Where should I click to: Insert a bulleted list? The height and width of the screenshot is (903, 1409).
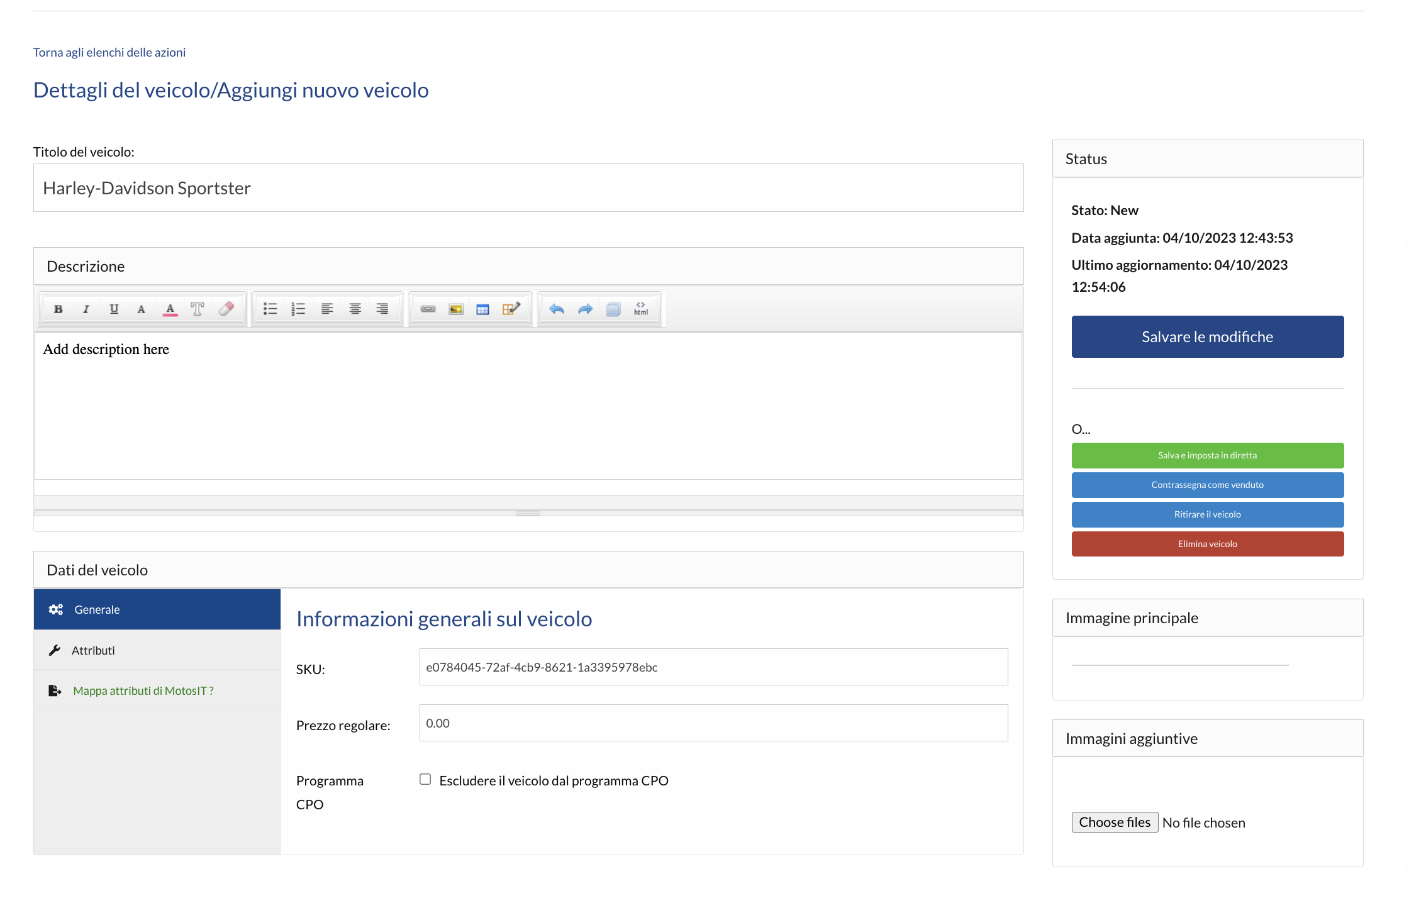point(270,309)
